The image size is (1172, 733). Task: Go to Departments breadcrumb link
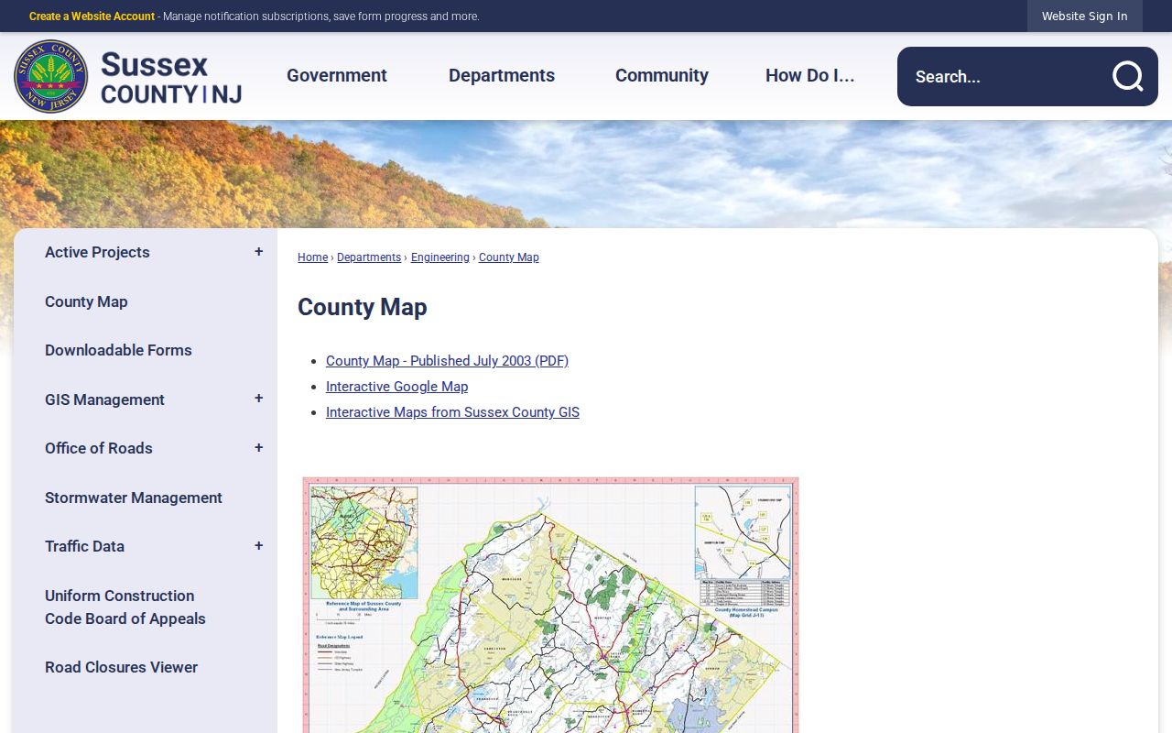369,257
